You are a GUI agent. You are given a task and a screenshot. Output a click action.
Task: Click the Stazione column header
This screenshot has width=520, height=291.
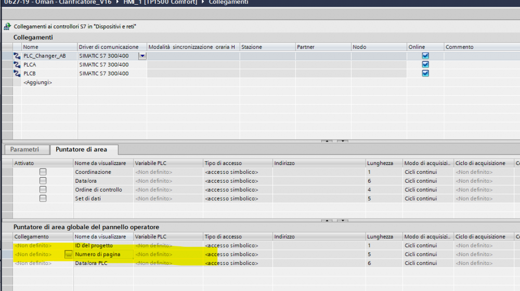[267, 47]
